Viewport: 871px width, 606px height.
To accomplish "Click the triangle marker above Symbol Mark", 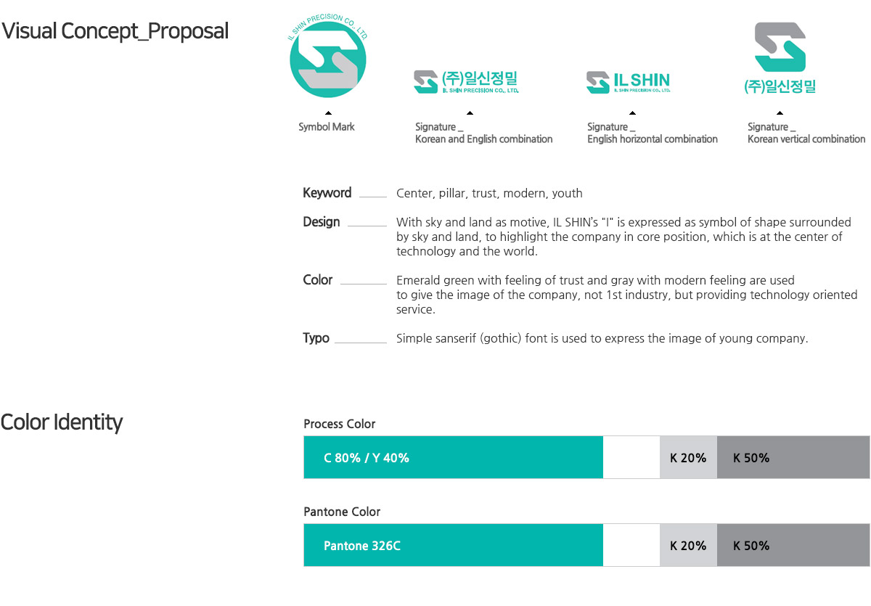I will [328, 113].
